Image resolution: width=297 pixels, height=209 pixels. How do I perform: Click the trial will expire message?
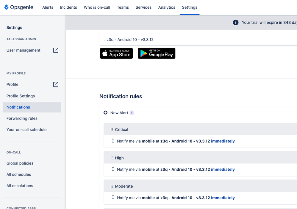[x=269, y=22]
